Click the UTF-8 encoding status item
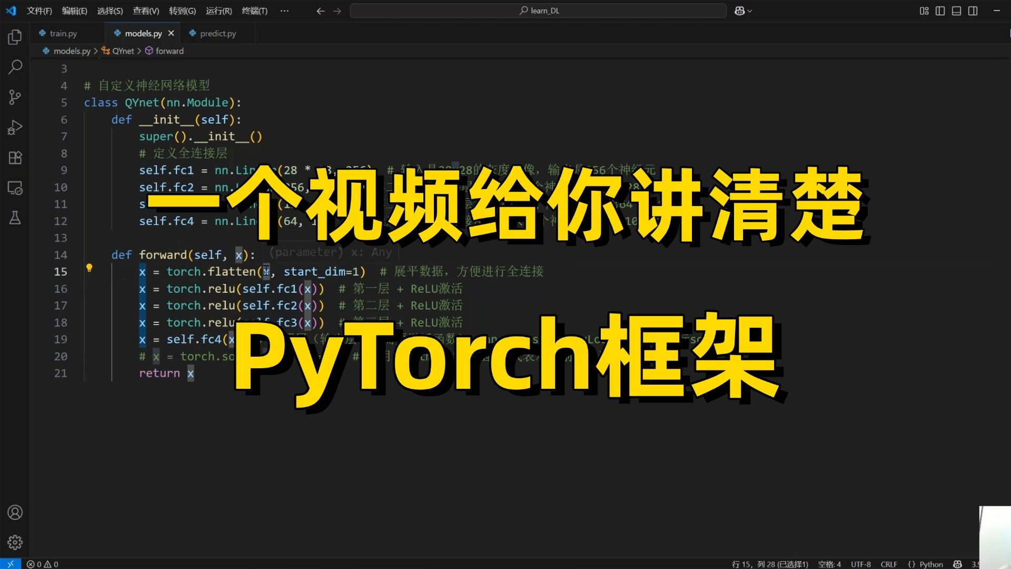Viewport: 1011px width, 569px height. 860,564
